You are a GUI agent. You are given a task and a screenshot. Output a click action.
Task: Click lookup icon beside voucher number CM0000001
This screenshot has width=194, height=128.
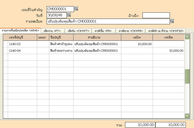pos(76,9)
